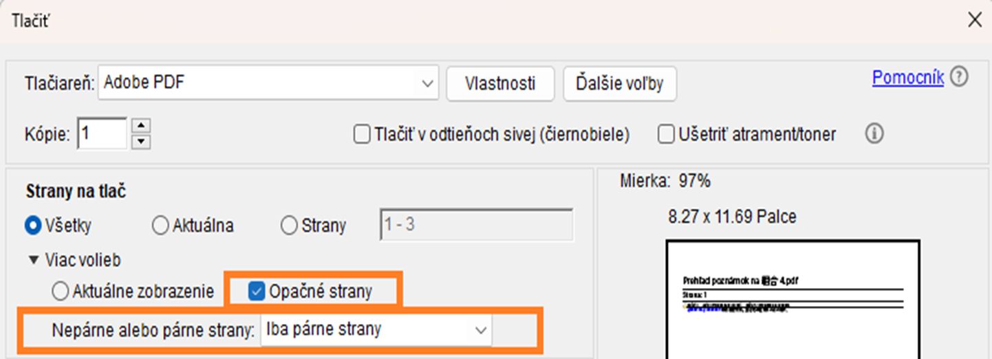Increase copies with the up arrow
The height and width of the screenshot is (359, 992).
(140, 126)
